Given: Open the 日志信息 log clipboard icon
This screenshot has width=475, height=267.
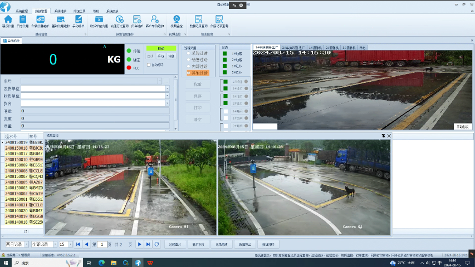Looking at the screenshot, I should [22, 19].
